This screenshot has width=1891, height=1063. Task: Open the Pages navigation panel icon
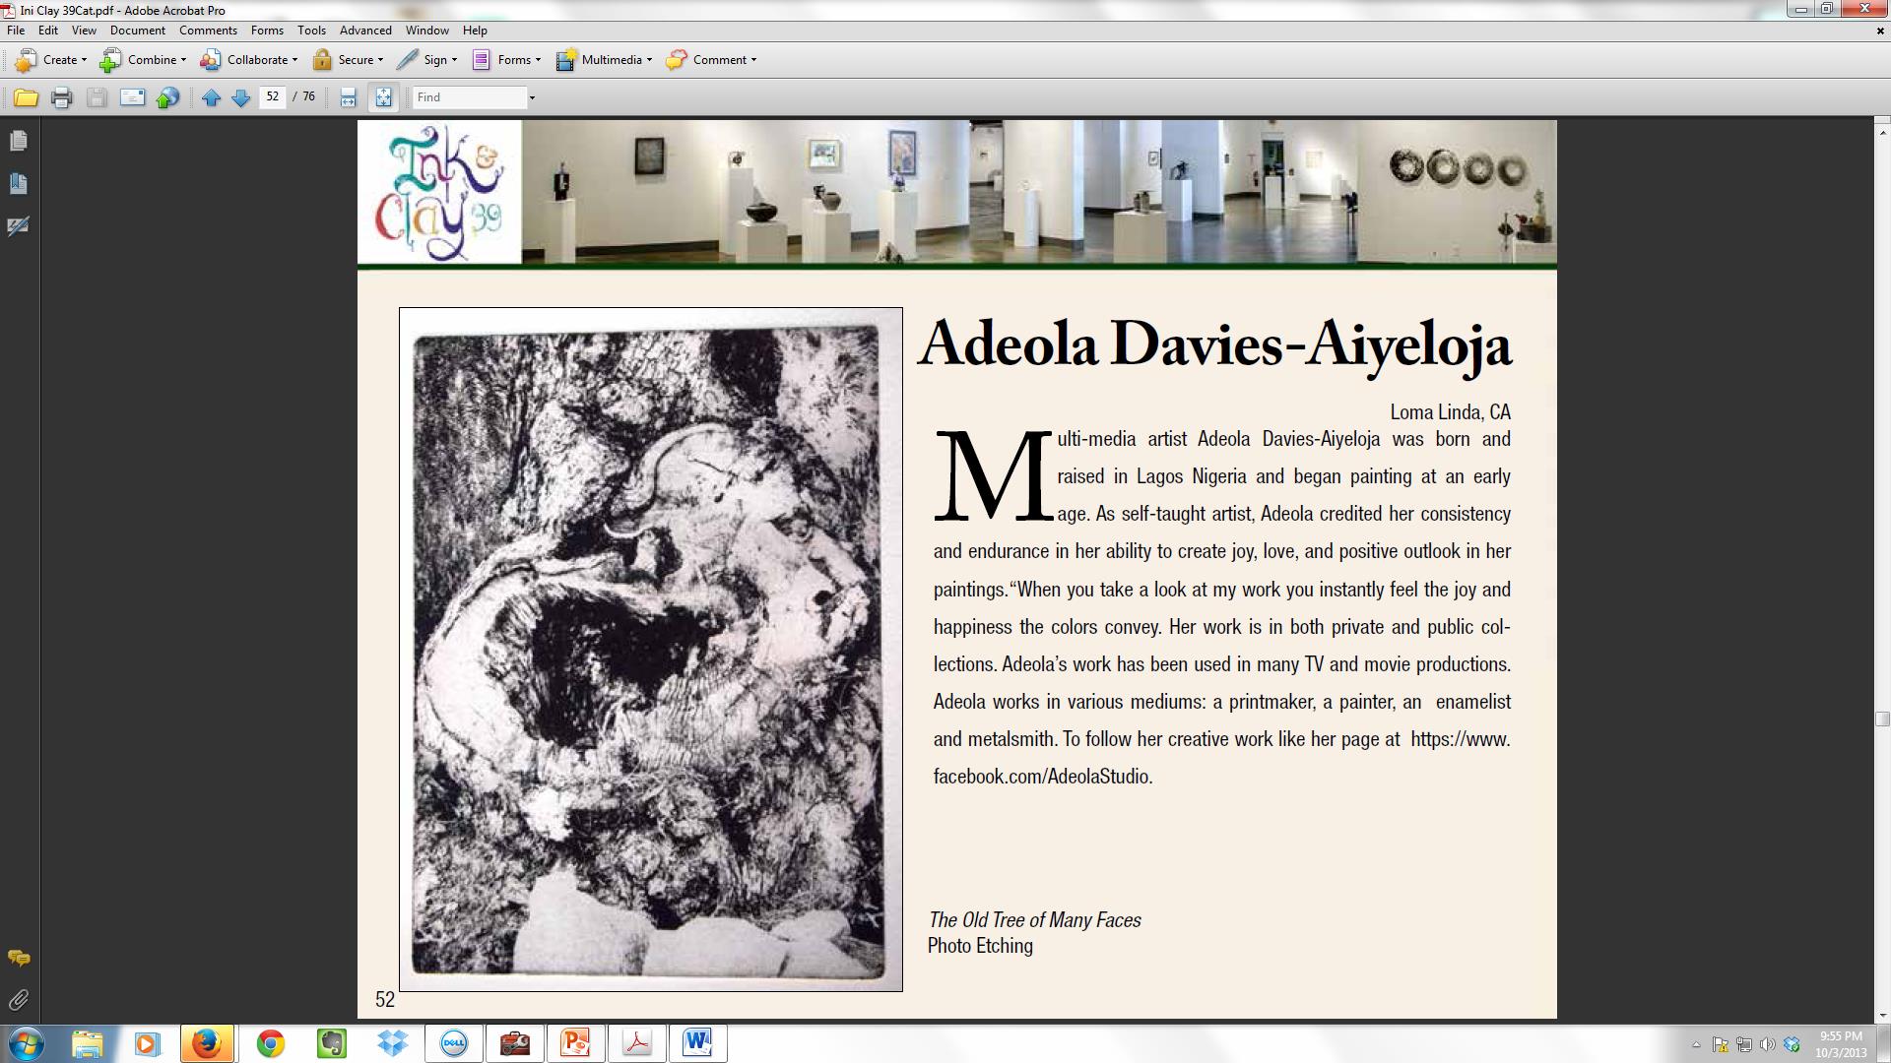(x=19, y=142)
